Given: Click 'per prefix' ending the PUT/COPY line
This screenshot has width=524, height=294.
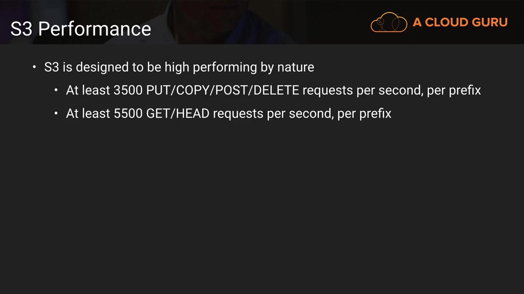Looking at the screenshot, I should (x=454, y=90).
